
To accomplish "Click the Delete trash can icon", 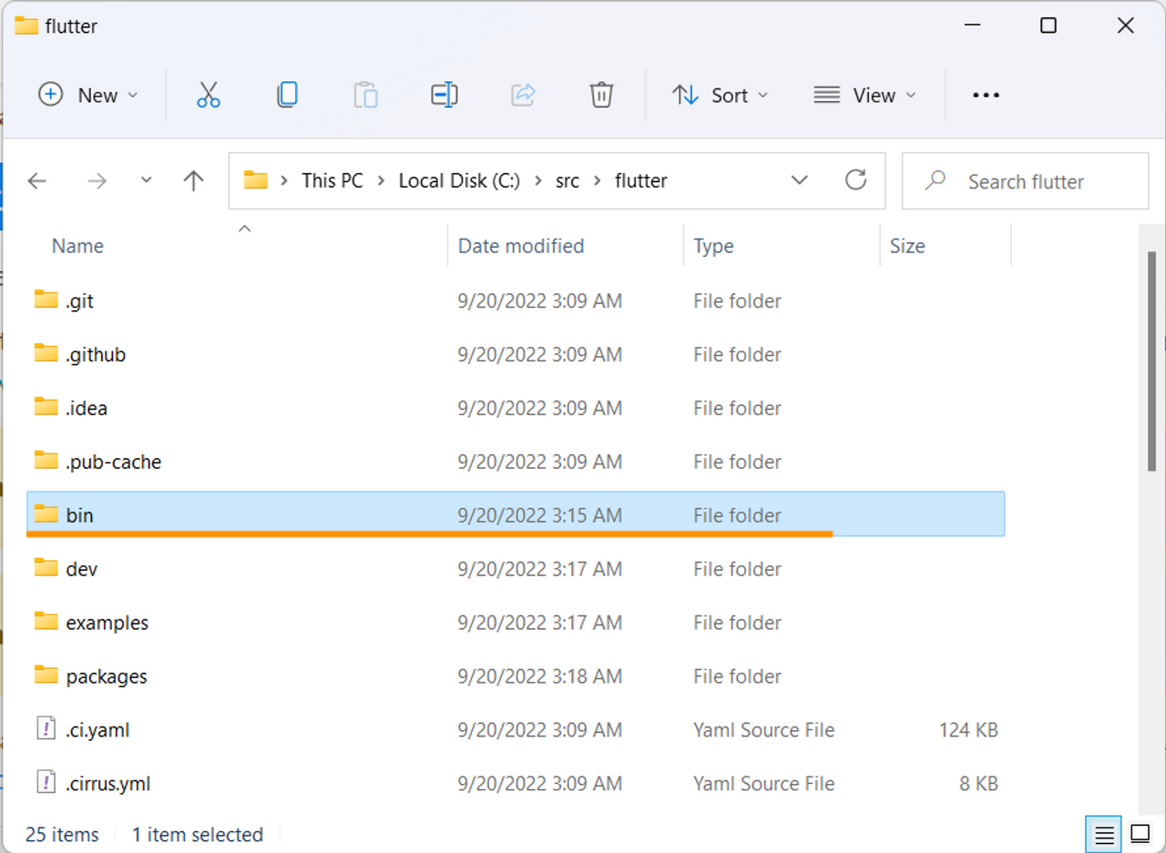I will 601,95.
